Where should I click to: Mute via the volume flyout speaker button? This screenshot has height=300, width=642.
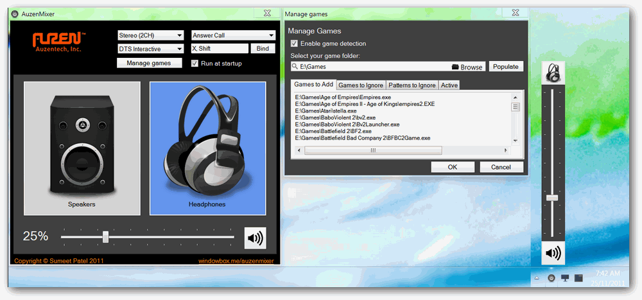click(x=553, y=253)
